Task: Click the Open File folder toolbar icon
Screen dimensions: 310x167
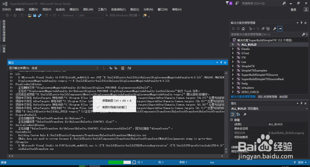Action: pyautogui.click(x=30, y=15)
